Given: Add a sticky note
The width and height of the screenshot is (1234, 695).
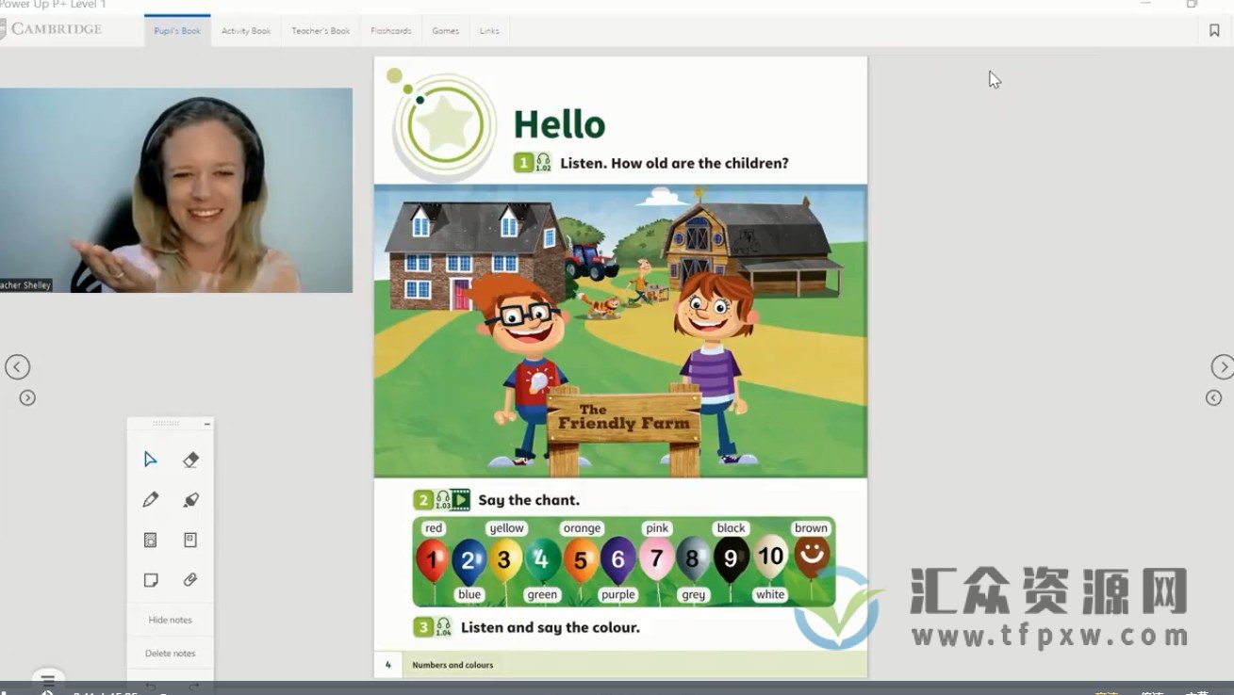Looking at the screenshot, I should pyautogui.click(x=150, y=580).
